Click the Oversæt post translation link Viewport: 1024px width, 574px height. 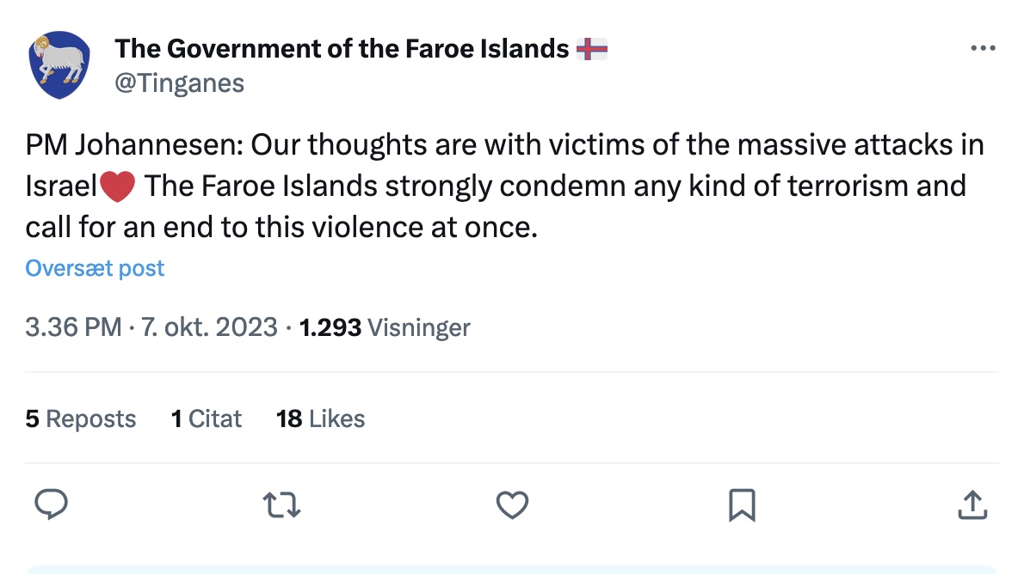(95, 268)
